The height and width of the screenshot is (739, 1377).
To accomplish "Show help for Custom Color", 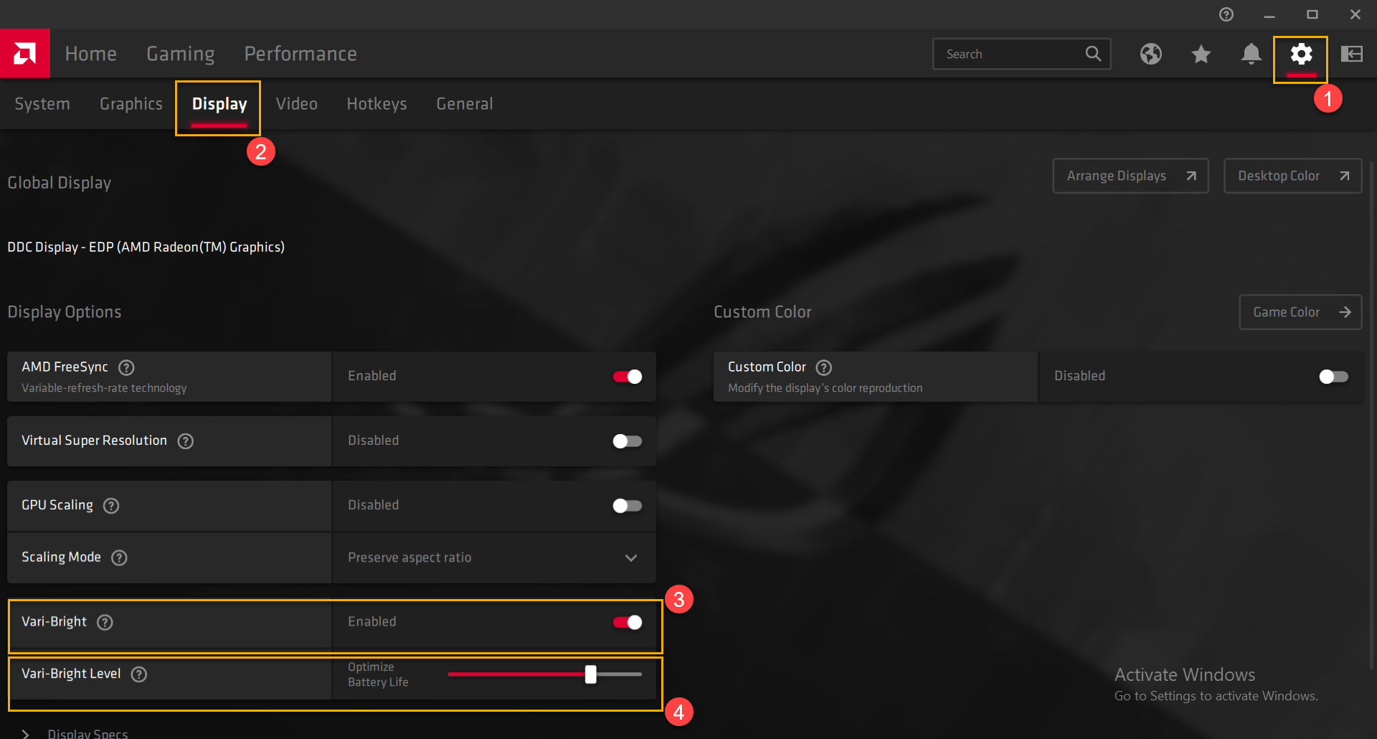I will (x=824, y=367).
